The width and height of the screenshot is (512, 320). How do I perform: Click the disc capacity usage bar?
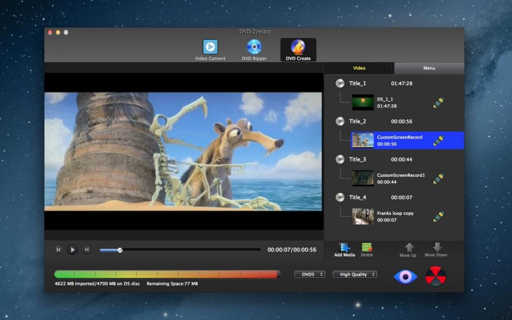[x=167, y=274]
